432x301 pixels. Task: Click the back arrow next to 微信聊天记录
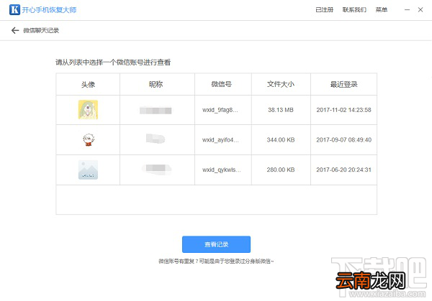[15, 30]
